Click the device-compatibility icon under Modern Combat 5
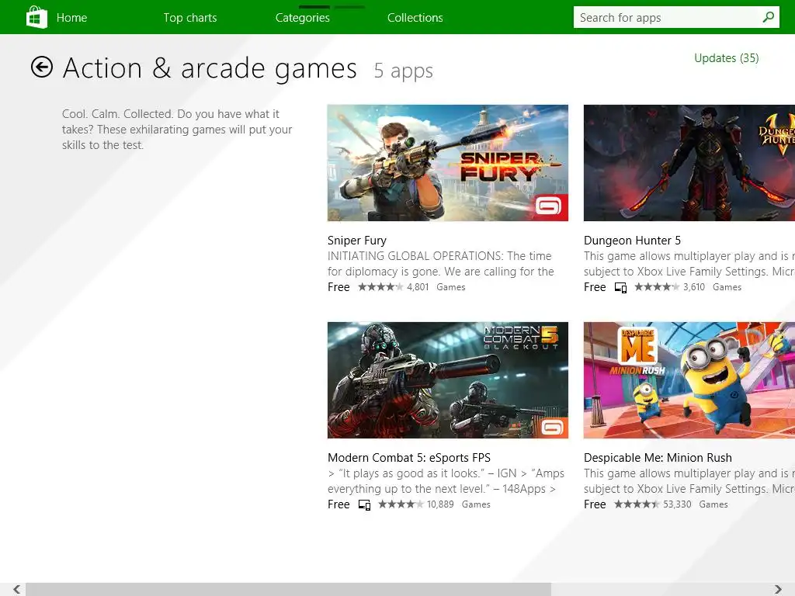 click(x=364, y=504)
